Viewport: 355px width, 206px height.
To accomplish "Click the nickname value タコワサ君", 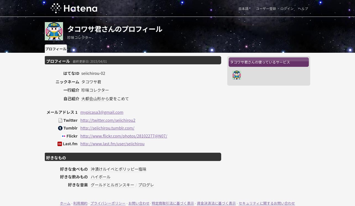I will (x=91, y=82).
